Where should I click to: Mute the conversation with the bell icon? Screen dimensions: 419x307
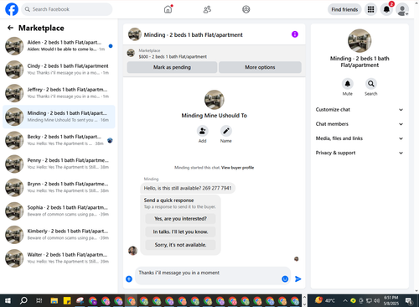pos(348,84)
